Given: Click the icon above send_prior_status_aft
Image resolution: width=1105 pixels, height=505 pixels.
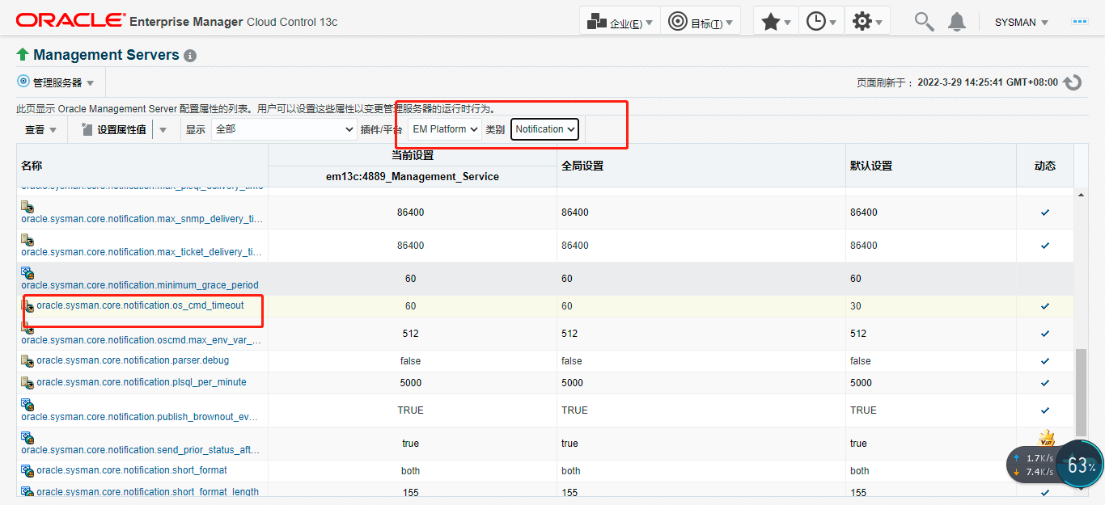Looking at the screenshot, I should tap(28, 438).
